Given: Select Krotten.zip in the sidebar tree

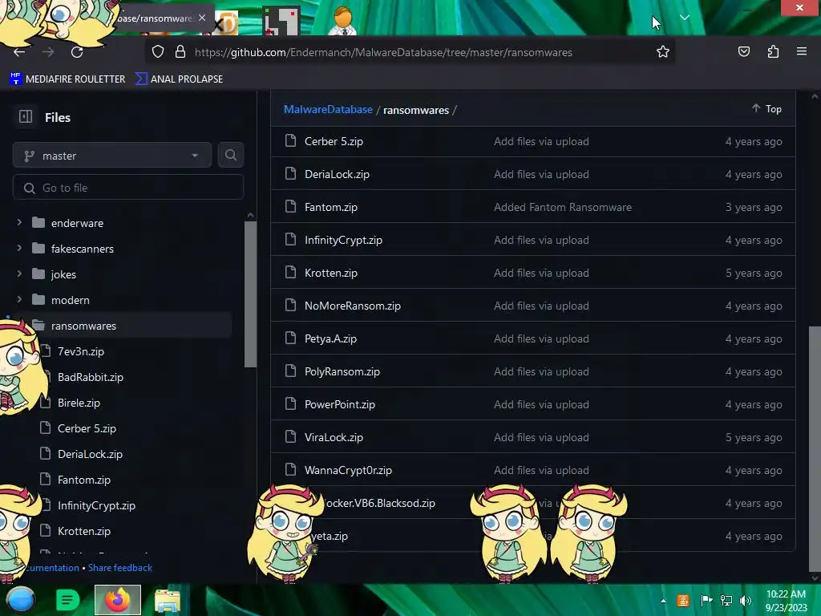Looking at the screenshot, I should (x=83, y=531).
